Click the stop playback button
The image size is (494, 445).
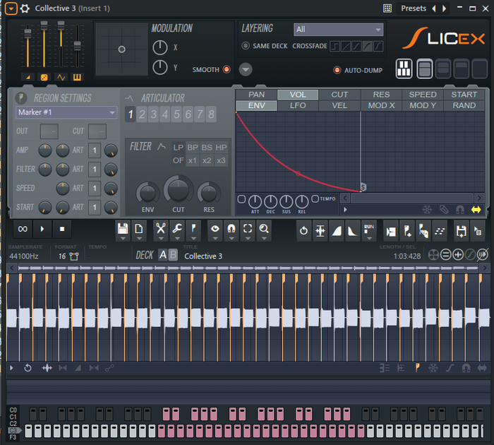click(62, 229)
